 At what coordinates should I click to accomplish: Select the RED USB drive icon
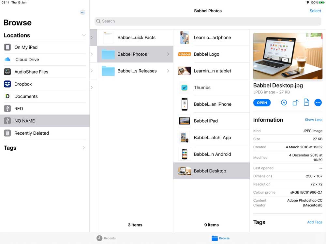click(x=7, y=108)
